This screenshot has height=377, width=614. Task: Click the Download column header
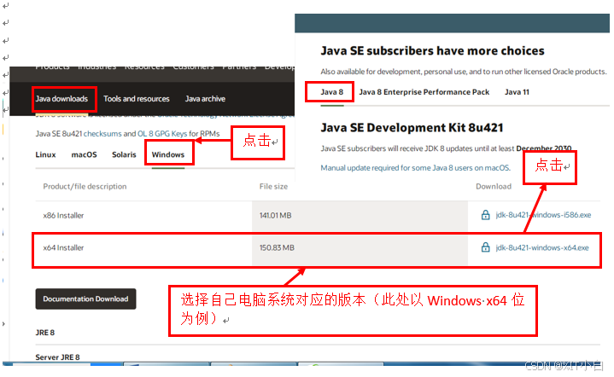tap(494, 187)
